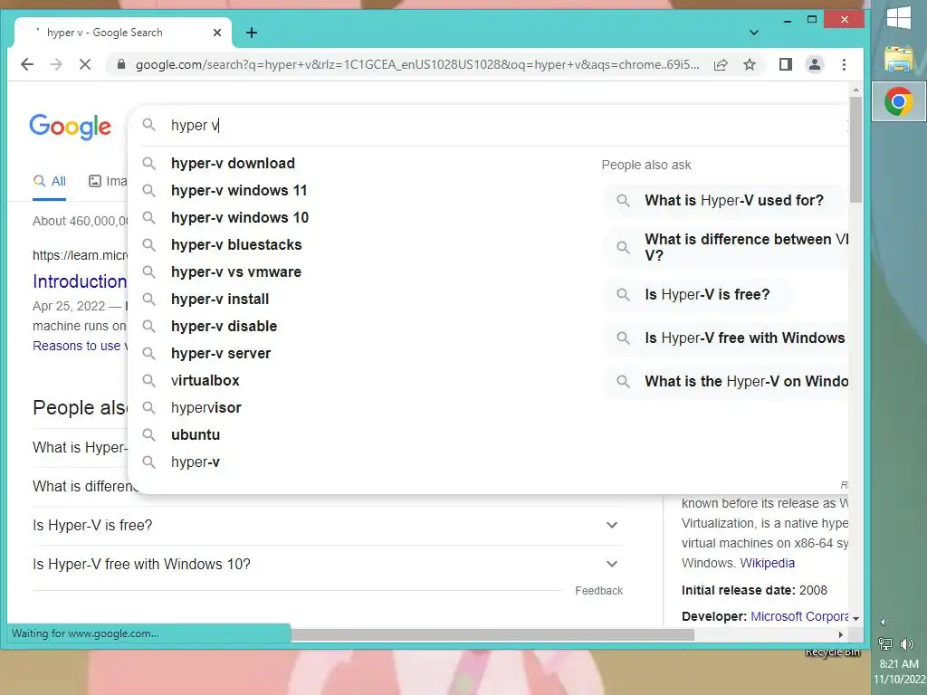Click search icon next to 'Is Hyper-V is free?' suggestion
Viewport: 927px width, 695px height.
click(x=623, y=294)
